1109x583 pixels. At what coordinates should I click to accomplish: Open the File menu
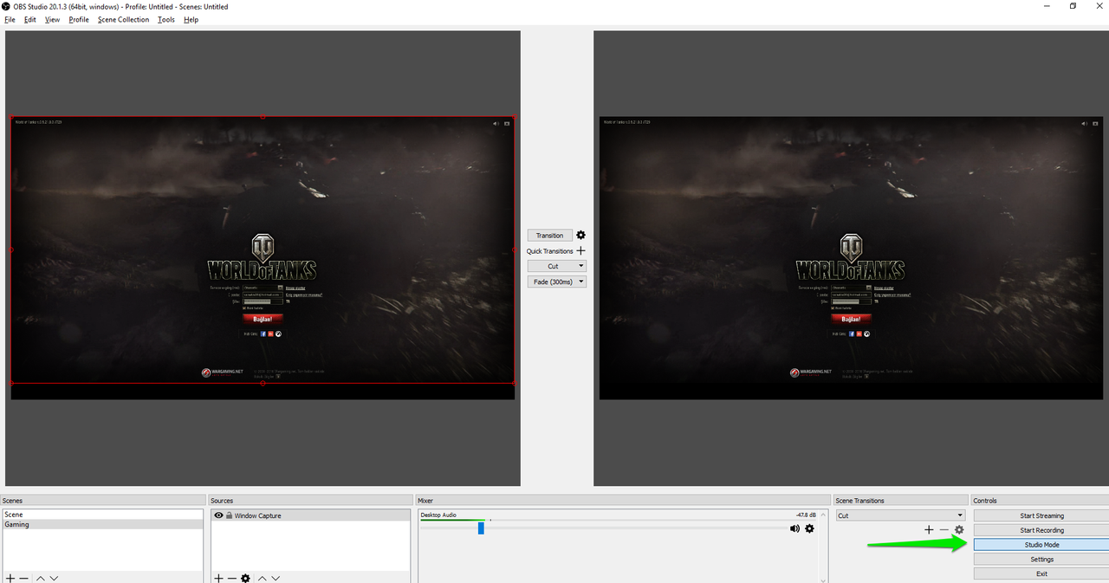(x=10, y=19)
